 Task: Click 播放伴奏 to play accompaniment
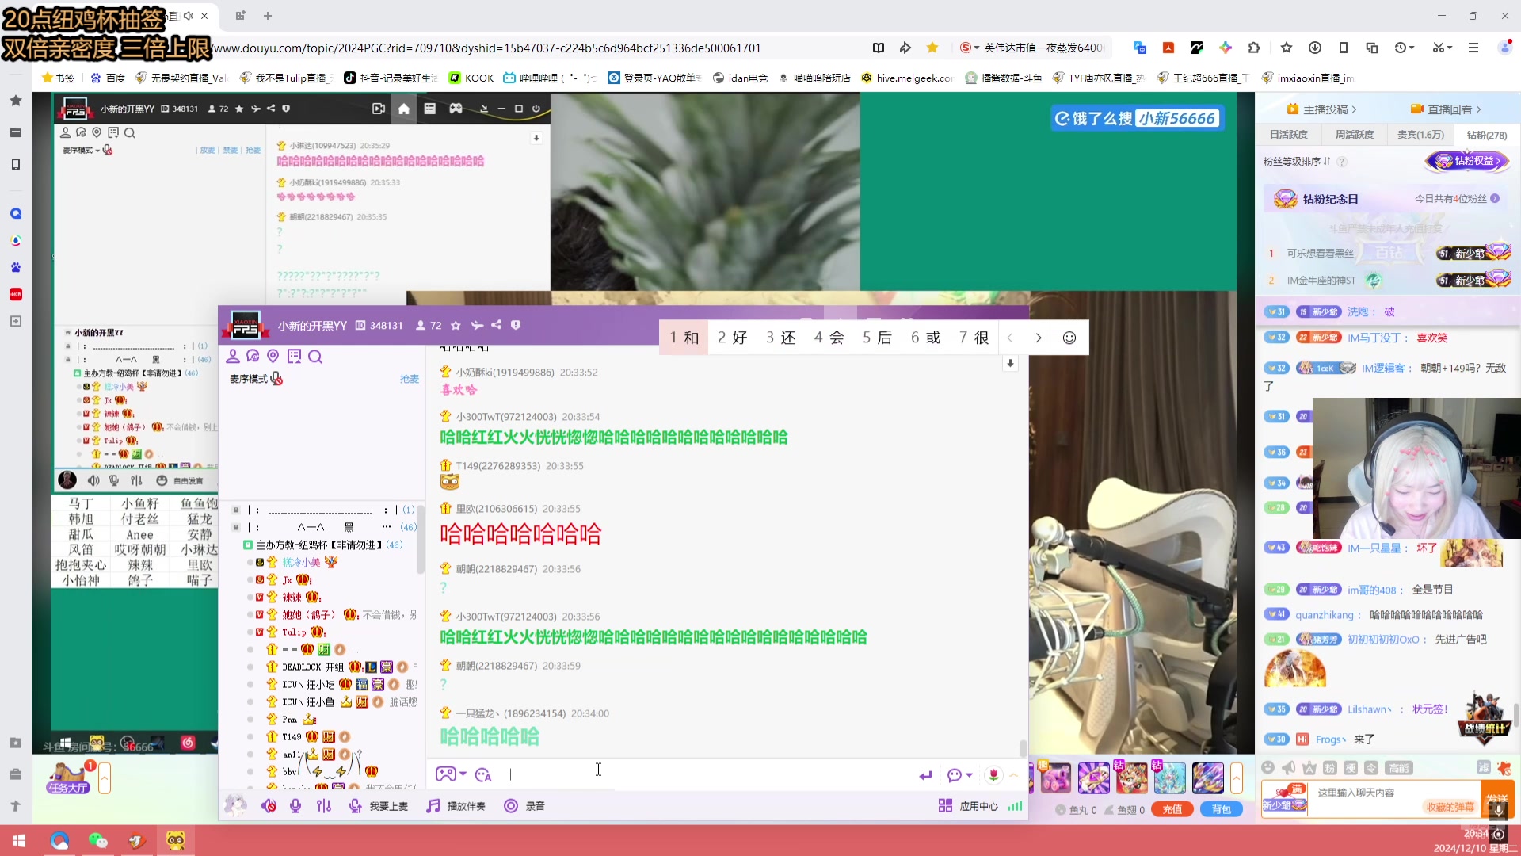coord(456,806)
